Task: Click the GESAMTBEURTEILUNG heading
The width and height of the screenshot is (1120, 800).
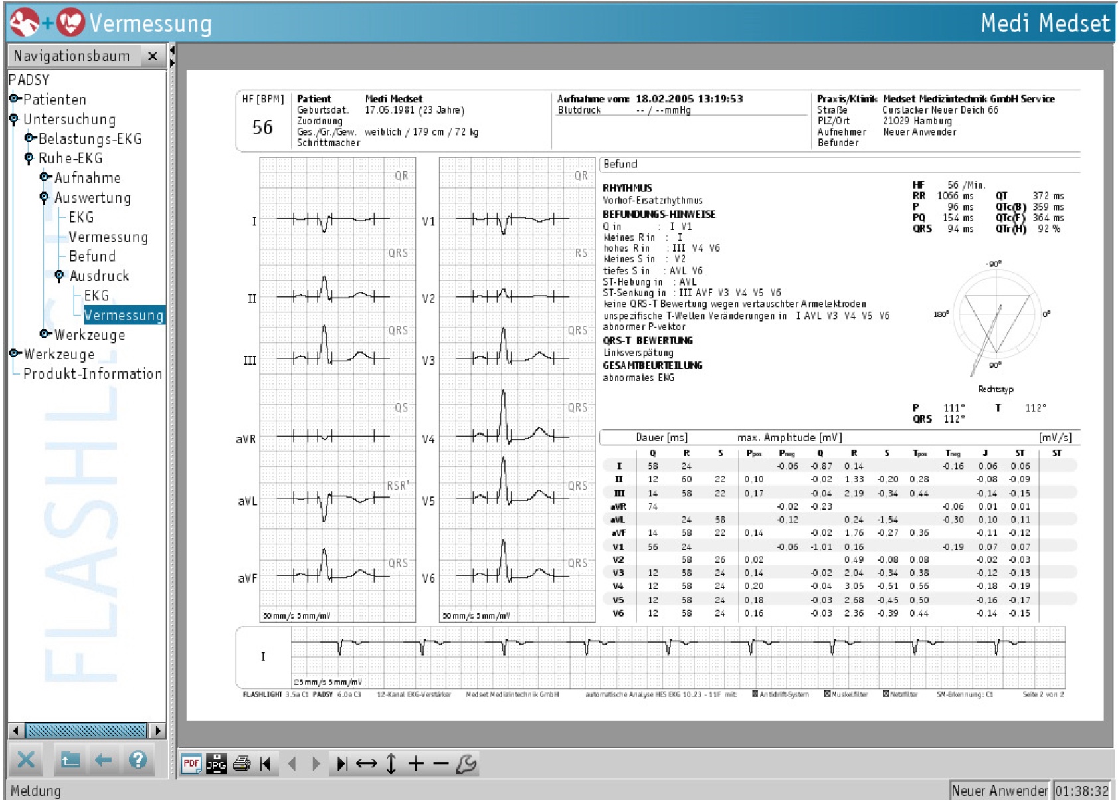Action: 652,365
